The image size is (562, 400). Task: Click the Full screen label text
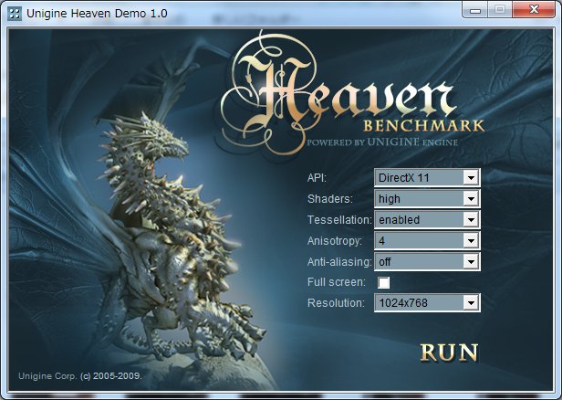pyautogui.click(x=337, y=282)
